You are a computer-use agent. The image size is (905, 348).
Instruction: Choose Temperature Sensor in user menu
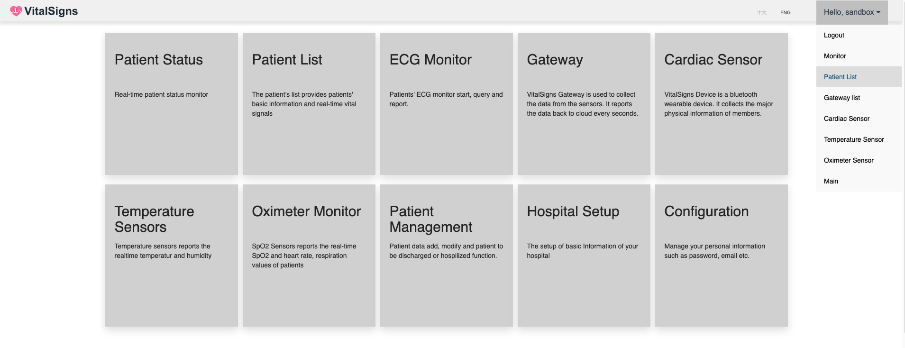click(x=859, y=139)
